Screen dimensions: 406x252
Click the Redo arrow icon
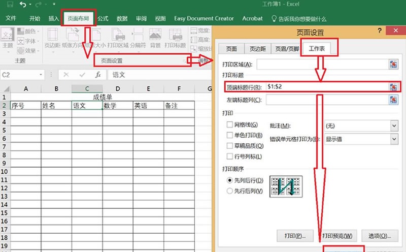pos(39,4)
